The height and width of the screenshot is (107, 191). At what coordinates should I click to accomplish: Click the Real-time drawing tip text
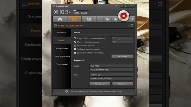point(96,91)
